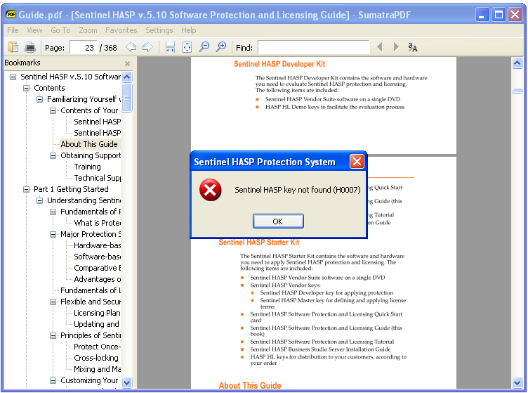The width and height of the screenshot is (528, 393).
Task: Select the Technical Support bookmark
Action: (98, 178)
